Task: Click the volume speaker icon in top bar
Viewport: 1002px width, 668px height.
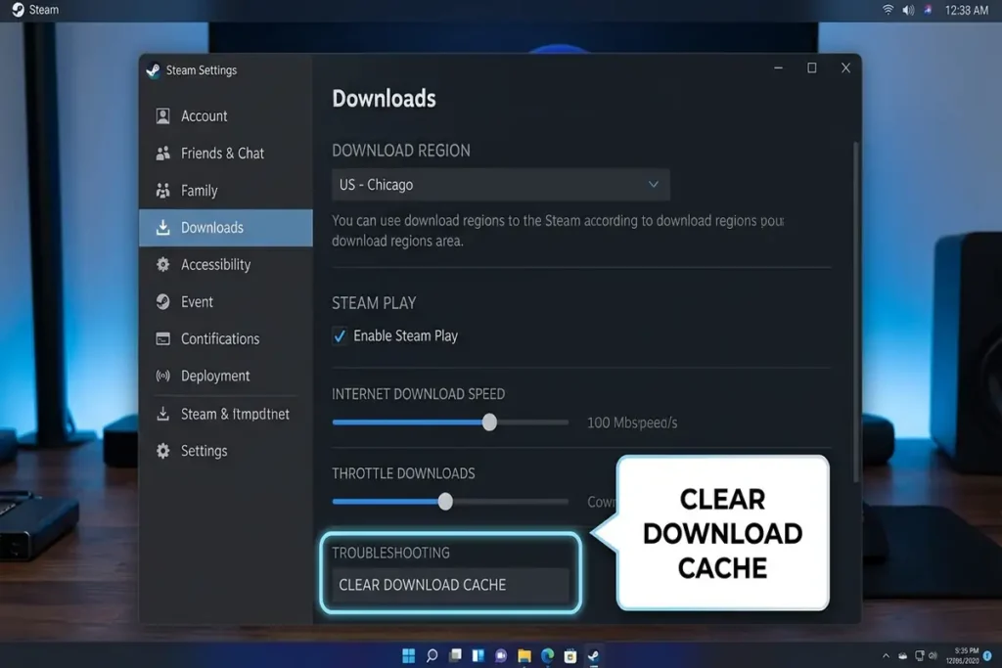Action: (908, 10)
